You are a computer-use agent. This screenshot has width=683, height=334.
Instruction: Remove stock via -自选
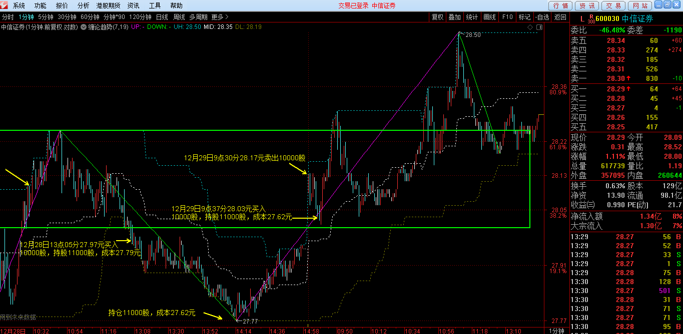coord(542,17)
